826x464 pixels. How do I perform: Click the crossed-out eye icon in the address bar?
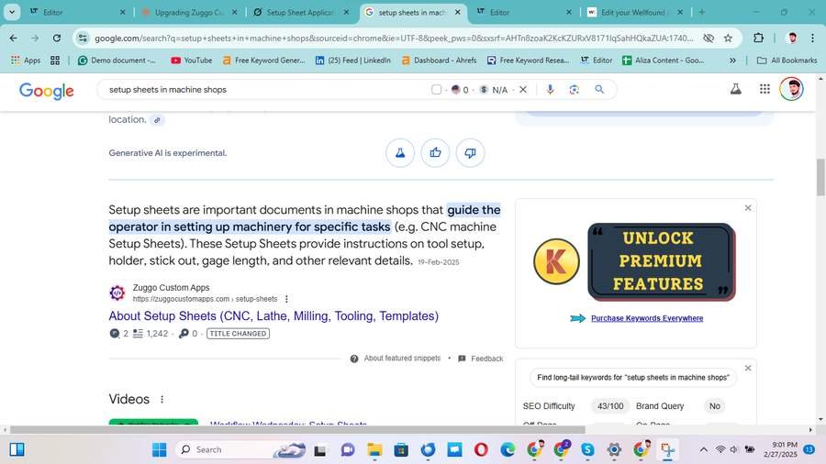click(709, 38)
